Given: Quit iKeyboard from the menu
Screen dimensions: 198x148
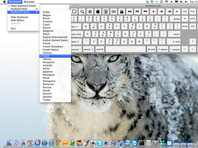Looking at the screenshot, I should (x=23, y=28).
